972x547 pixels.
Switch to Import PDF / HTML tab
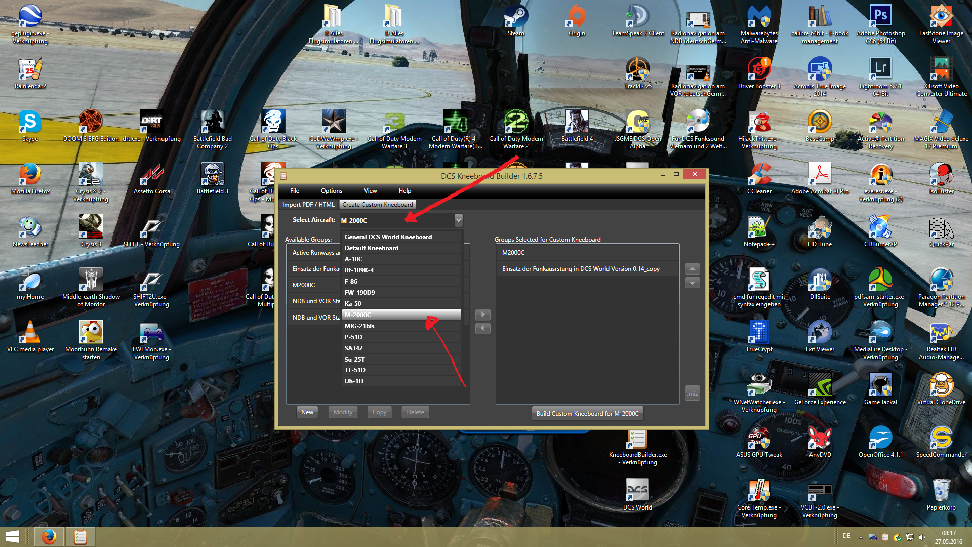coord(308,205)
